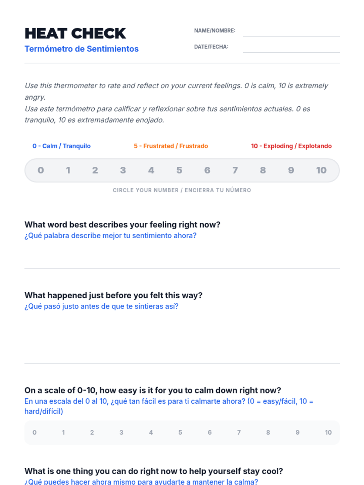Circle number 0 on feelings thermometer
Viewport: 364px width, 485px height.
(41, 170)
